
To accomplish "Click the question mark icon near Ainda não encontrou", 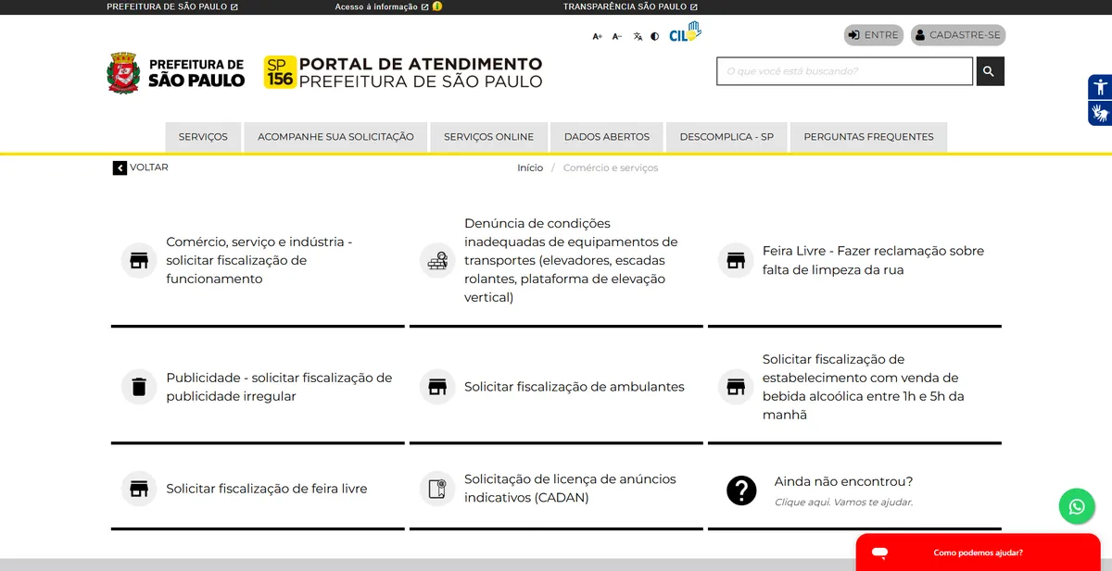I will pos(741,490).
